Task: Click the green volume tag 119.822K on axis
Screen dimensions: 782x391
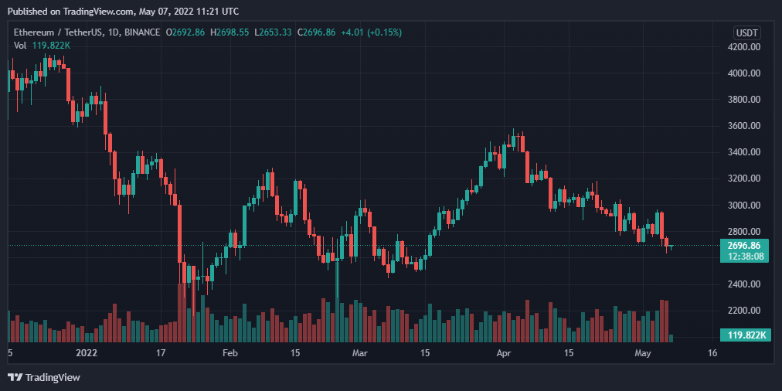Action: [x=744, y=335]
